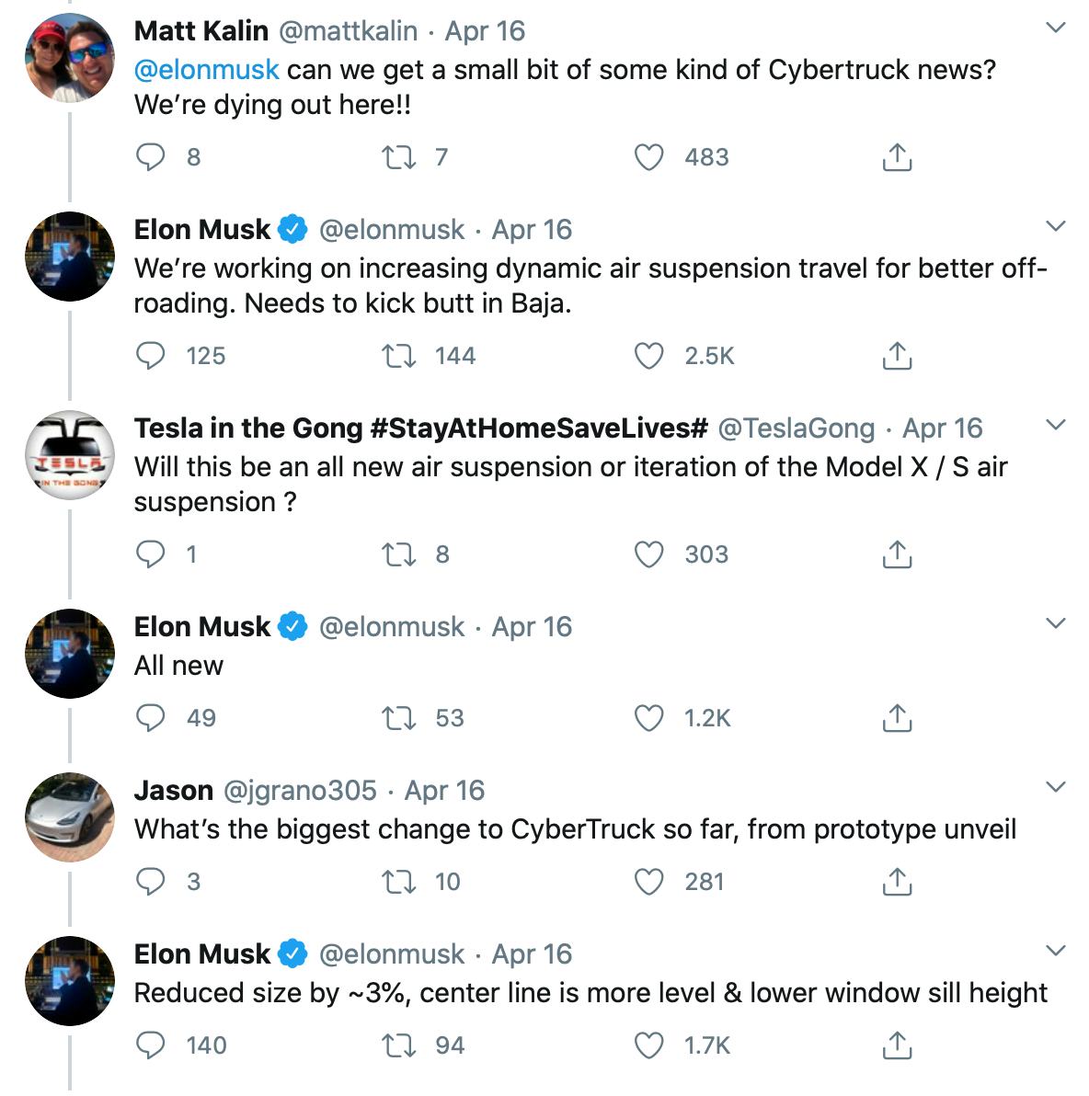Reply to Tesla in the Gong's tweet
1089x1096 pixels.
point(150,554)
